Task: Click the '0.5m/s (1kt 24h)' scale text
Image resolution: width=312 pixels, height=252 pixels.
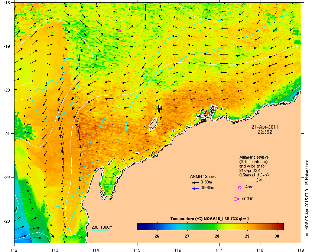Action: click(254, 175)
